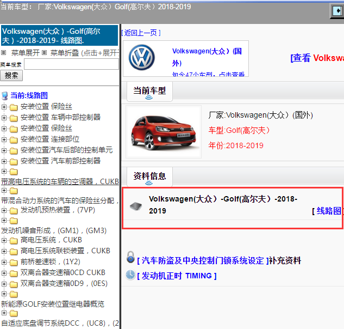The image size is (344, 329).
Task: Click the 菜单展开 menu expand icon
Action: coord(3,52)
